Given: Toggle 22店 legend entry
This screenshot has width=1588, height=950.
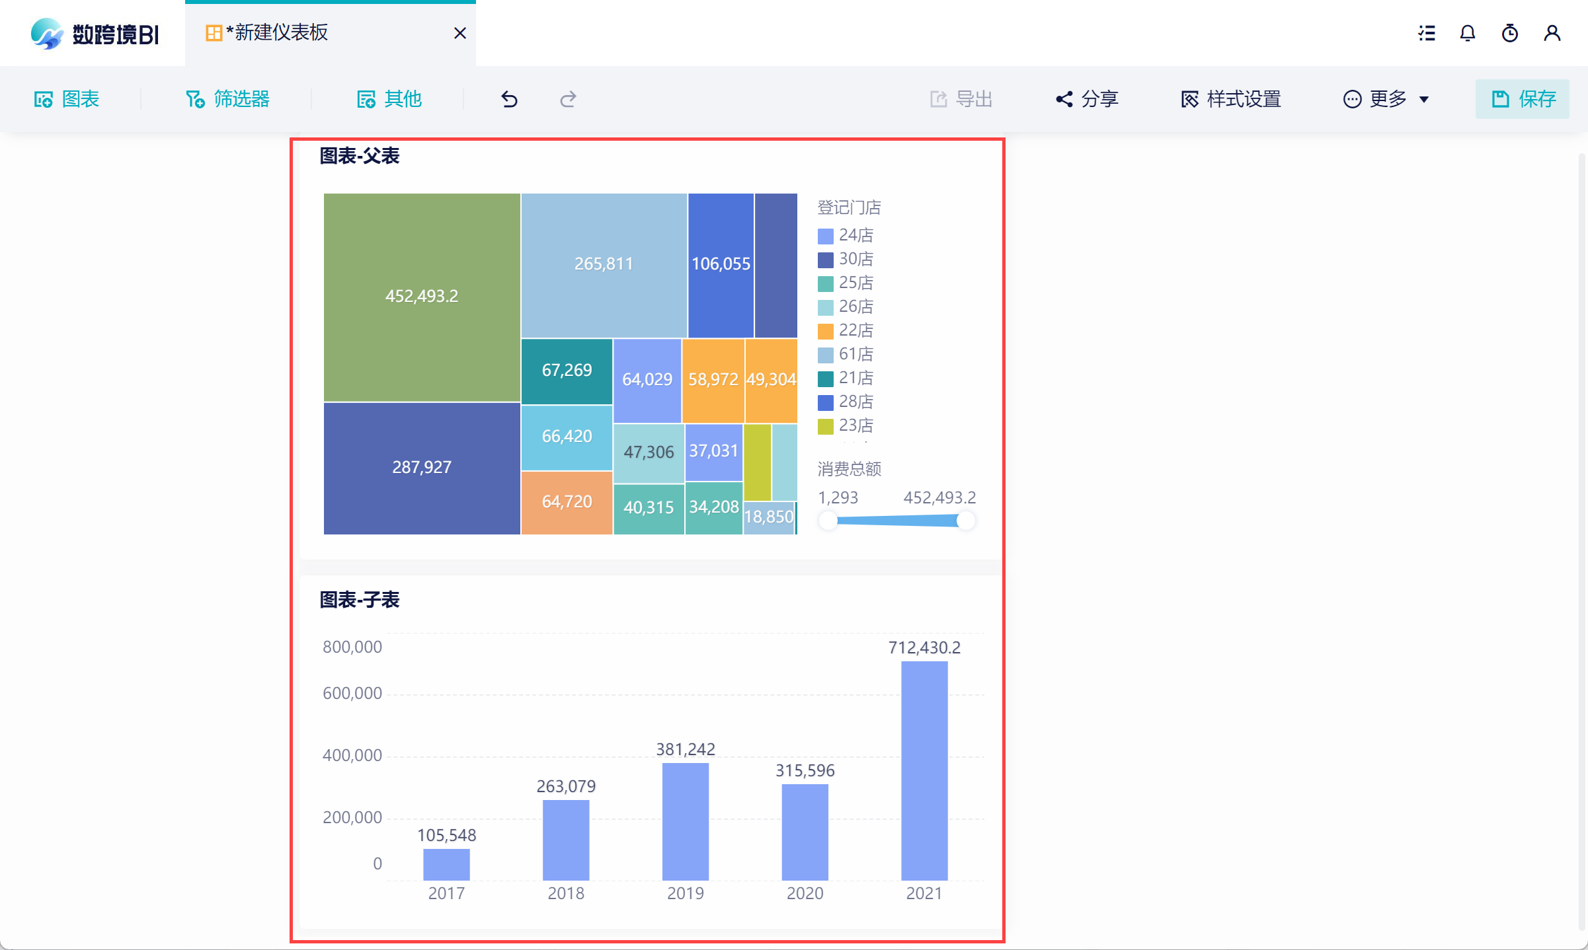Looking at the screenshot, I should click(x=847, y=330).
